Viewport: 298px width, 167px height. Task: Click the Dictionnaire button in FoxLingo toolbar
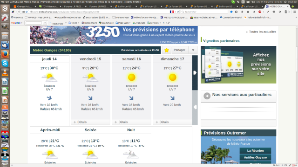(x=89, y=23)
